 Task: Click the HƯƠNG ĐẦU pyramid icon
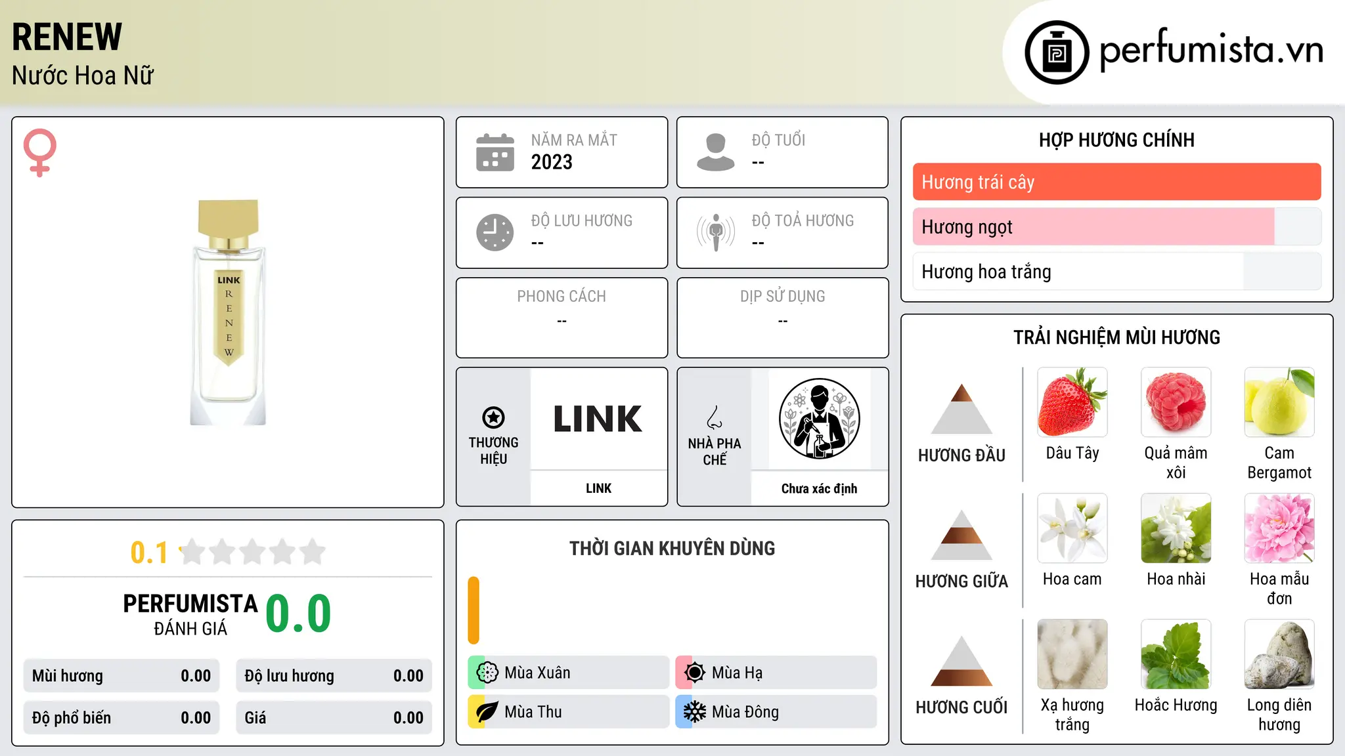961,409
